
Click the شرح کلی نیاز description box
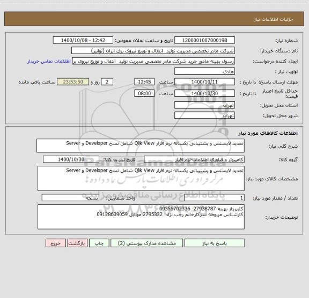[141, 146]
